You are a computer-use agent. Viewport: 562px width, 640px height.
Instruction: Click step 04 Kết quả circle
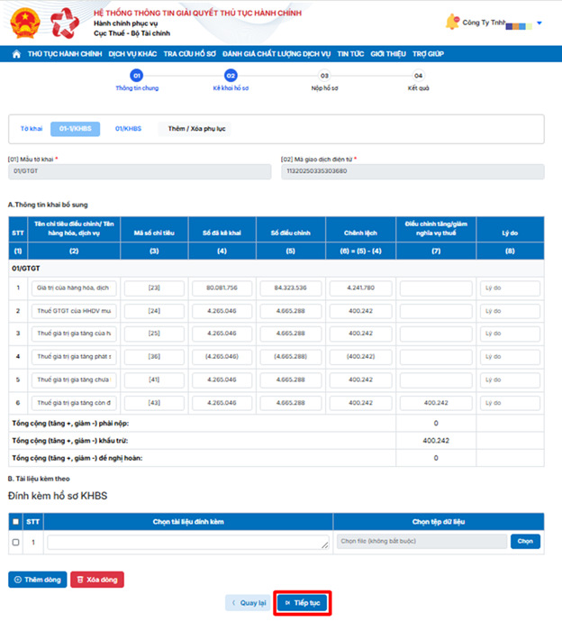[x=418, y=77]
